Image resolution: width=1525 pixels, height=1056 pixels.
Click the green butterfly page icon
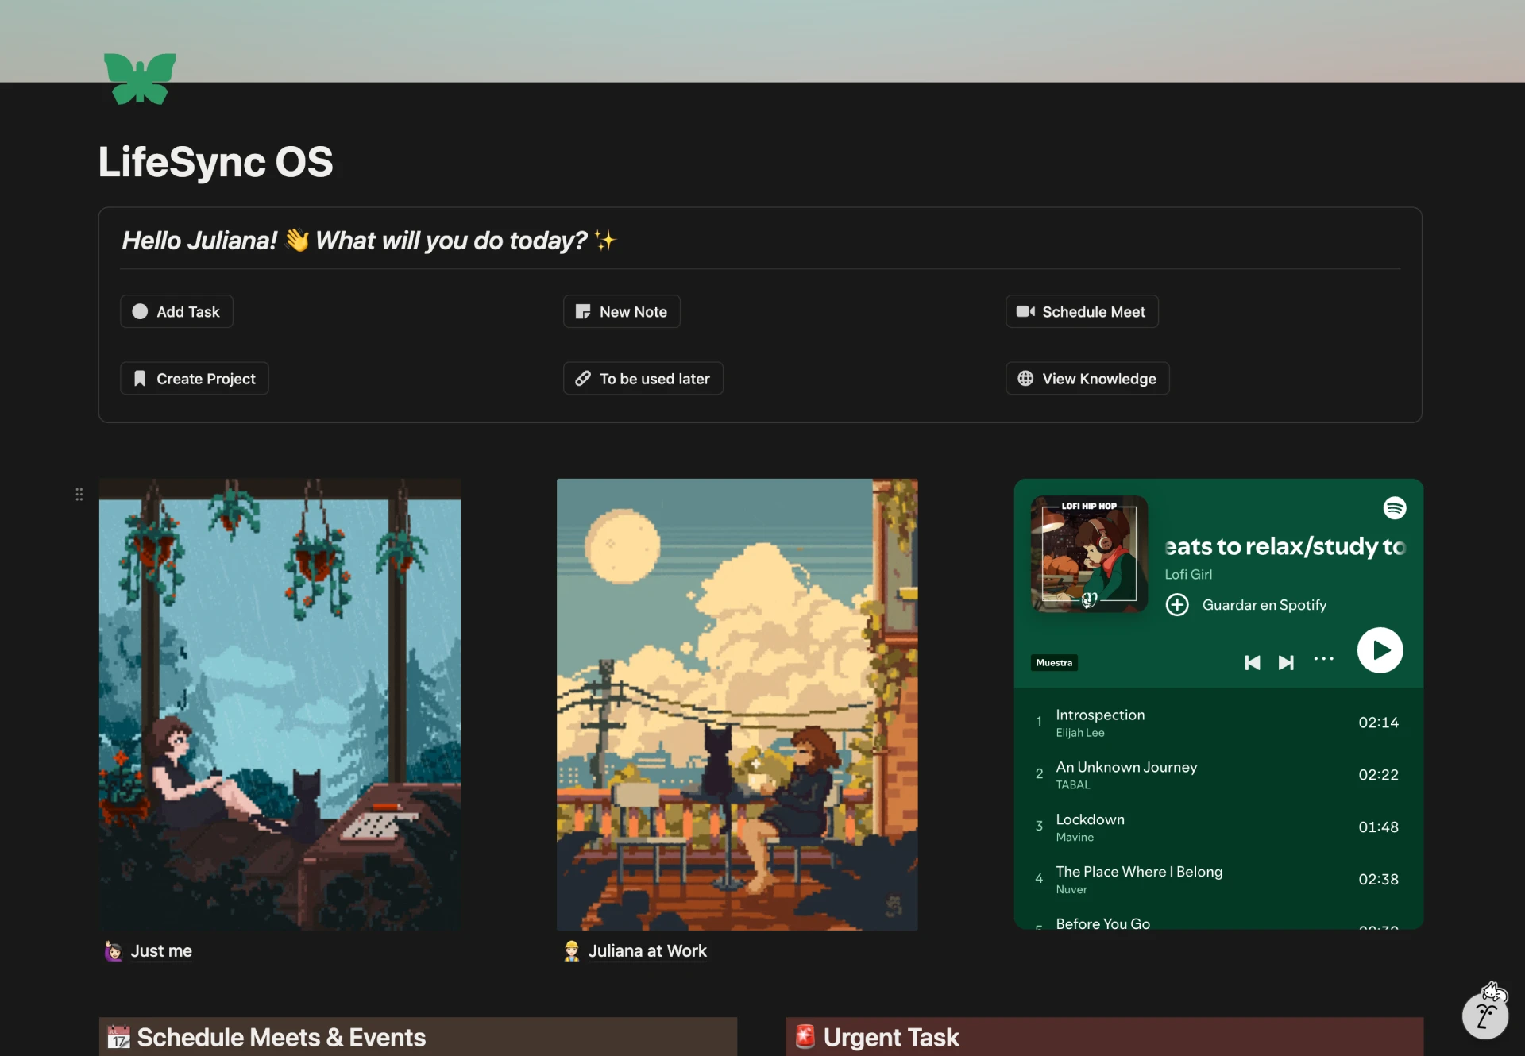tap(140, 79)
